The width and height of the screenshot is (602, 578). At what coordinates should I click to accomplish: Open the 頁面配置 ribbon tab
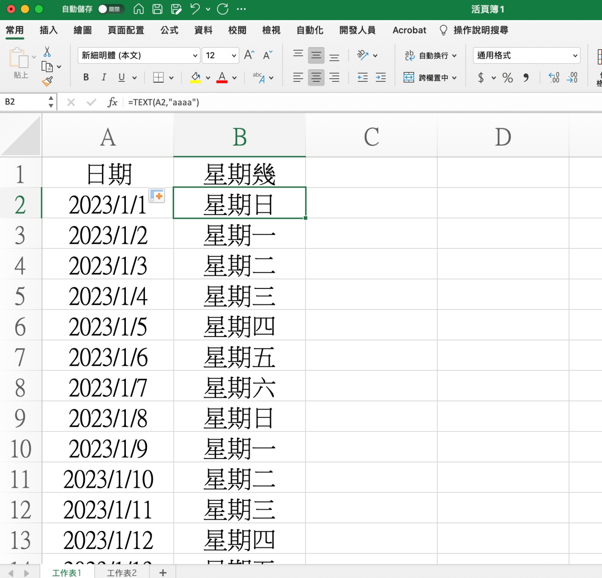126,30
